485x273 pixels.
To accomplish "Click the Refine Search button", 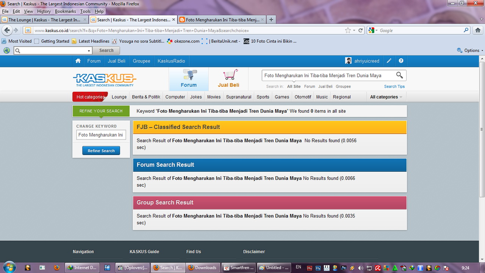I will coord(101,151).
